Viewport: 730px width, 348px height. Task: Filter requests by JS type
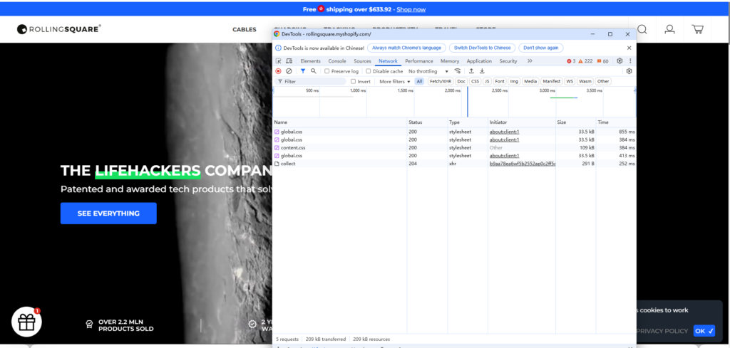click(487, 81)
